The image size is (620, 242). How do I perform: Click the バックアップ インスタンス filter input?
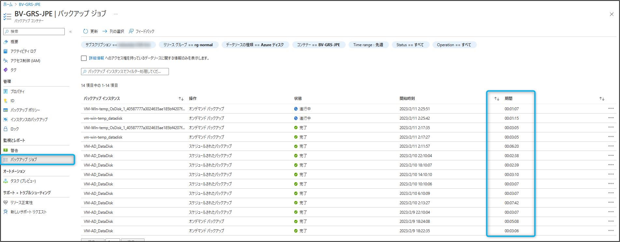tap(125, 72)
